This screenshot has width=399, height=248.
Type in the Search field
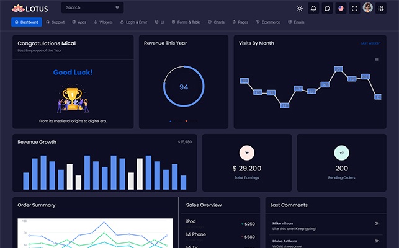pyautogui.click(x=87, y=8)
